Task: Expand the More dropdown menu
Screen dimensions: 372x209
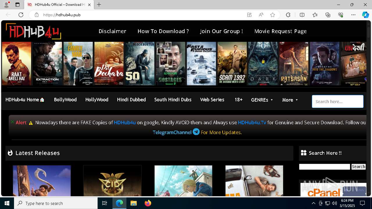Action: (290, 100)
